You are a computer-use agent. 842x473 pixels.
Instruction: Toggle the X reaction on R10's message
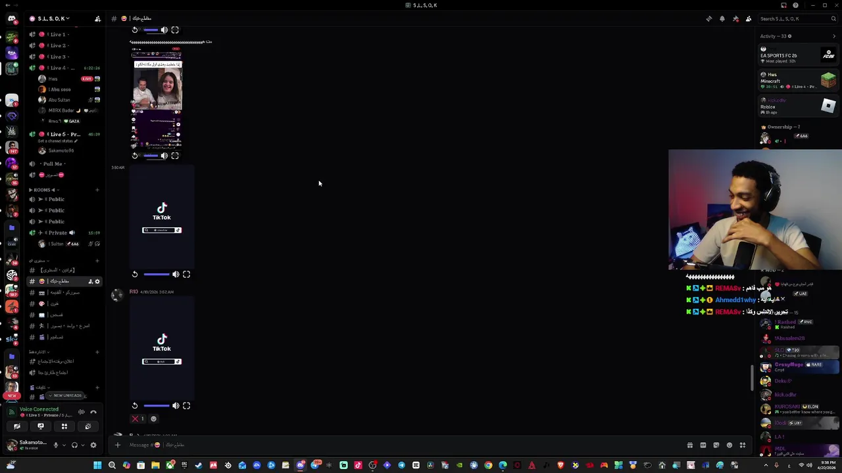point(137,418)
